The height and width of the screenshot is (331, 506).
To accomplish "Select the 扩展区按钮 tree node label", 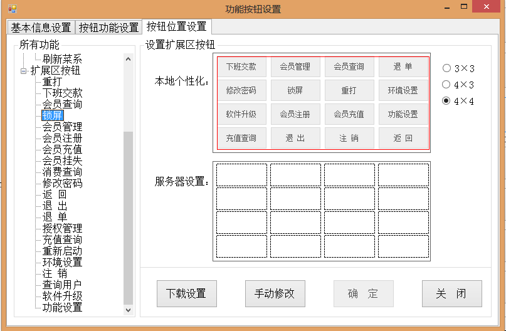I will coord(55,70).
